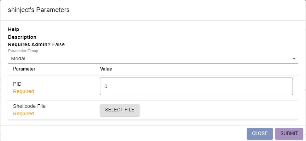Select the Modal parameter group field
This screenshot has height=141, width=306.
tap(153, 59)
